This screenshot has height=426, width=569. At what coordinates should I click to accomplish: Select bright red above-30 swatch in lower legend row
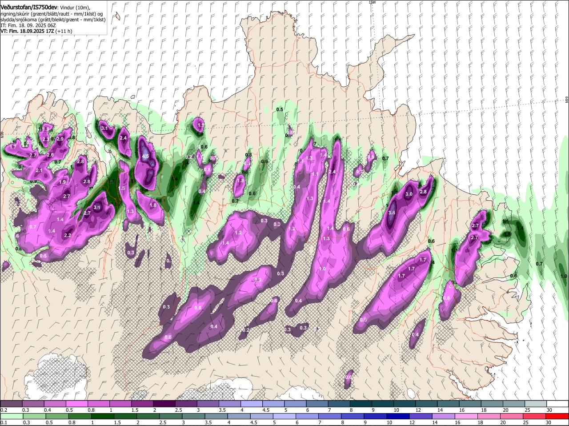pos(557,417)
